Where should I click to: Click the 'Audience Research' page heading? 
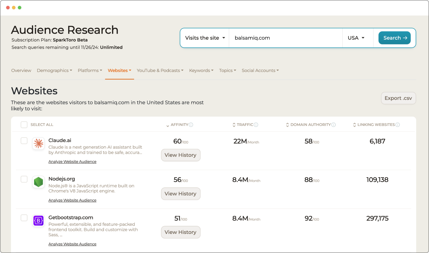tap(65, 30)
